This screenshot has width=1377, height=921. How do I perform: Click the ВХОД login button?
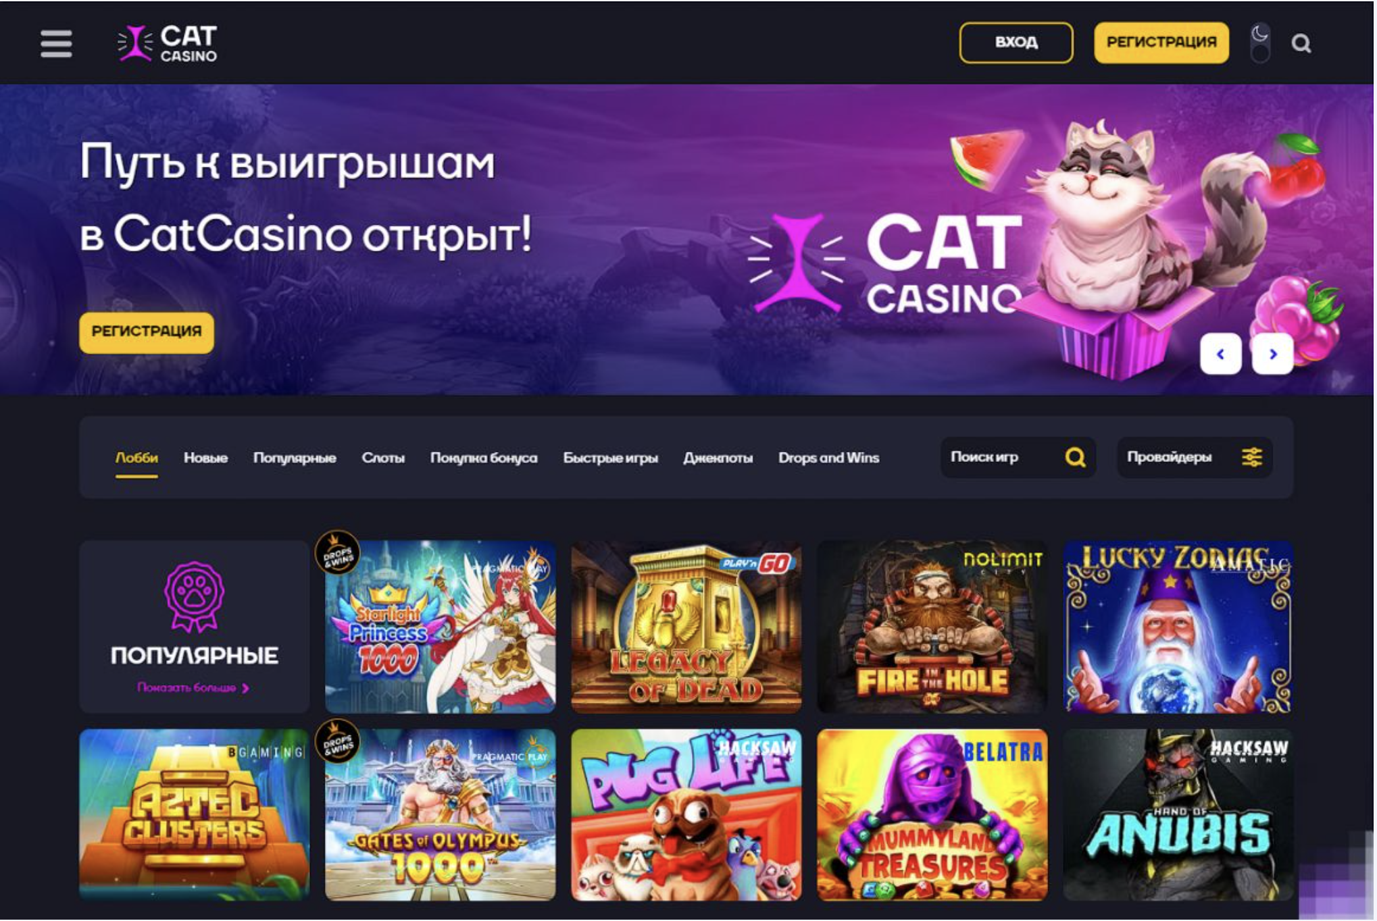(1016, 43)
